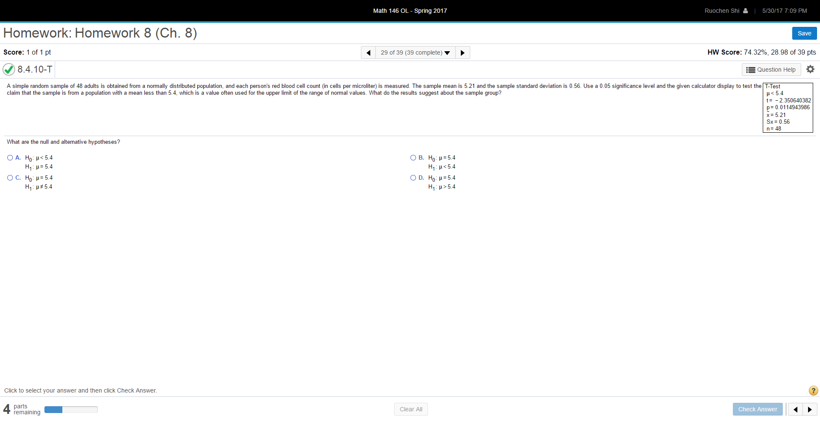Click the user profile icon for Ruochen Shi
Viewport: 820px width, 422px height.
[745, 11]
